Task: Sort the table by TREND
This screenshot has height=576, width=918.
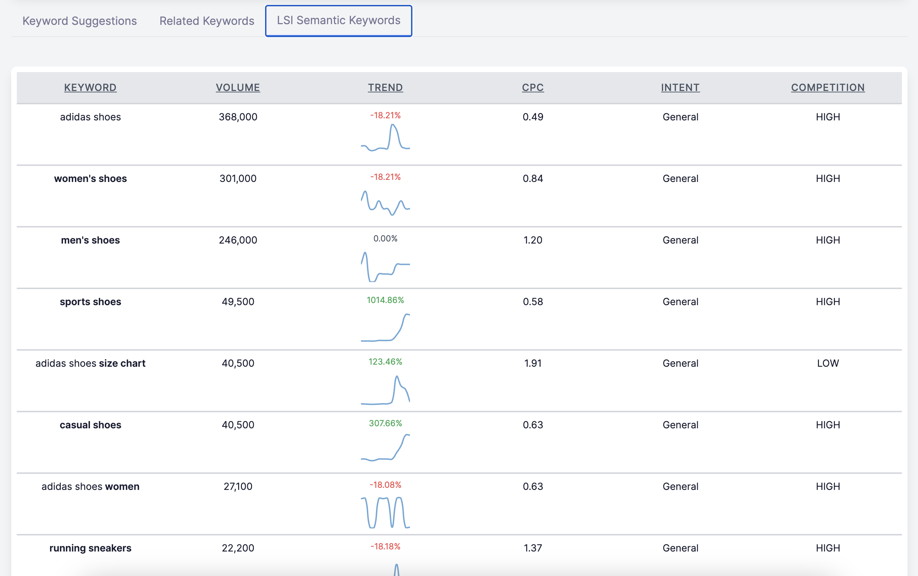Action: click(x=384, y=87)
